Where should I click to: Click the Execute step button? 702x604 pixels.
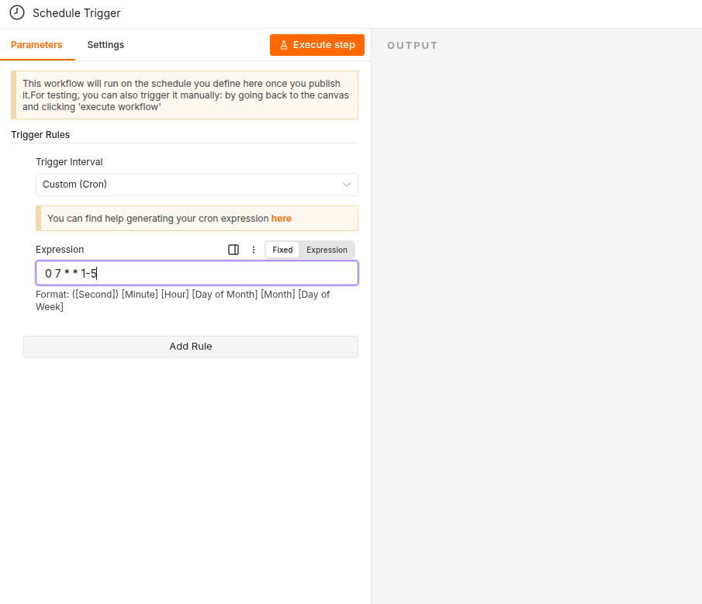pyautogui.click(x=317, y=45)
